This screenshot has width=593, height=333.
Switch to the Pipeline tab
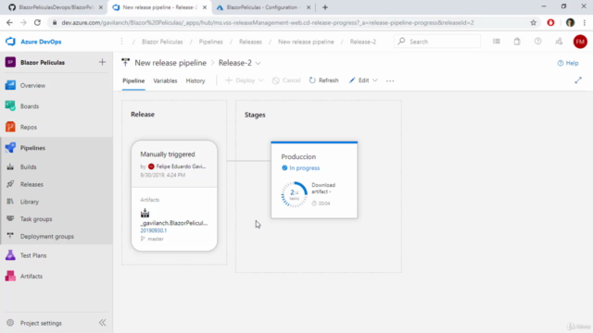click(x=133, y=80)
